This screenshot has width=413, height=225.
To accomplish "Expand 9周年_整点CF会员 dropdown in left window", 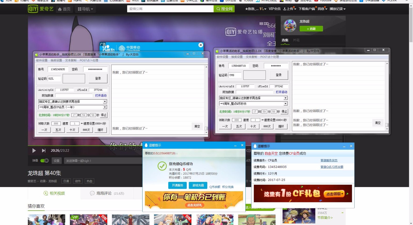I will [x=105, y=107].
